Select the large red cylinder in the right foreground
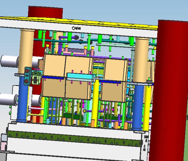Image resolution: width=188 pixels, height=161 pixels. click(x=169, y=91)
